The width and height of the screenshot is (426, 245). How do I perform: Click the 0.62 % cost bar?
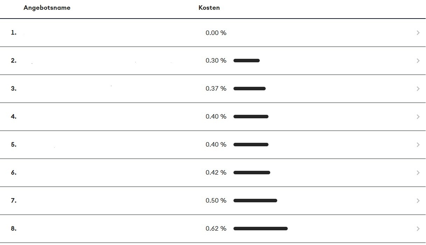[x=260, y=229]
